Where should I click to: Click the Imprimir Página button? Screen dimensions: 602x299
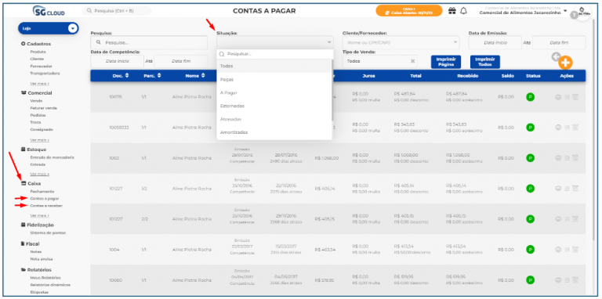446,62
